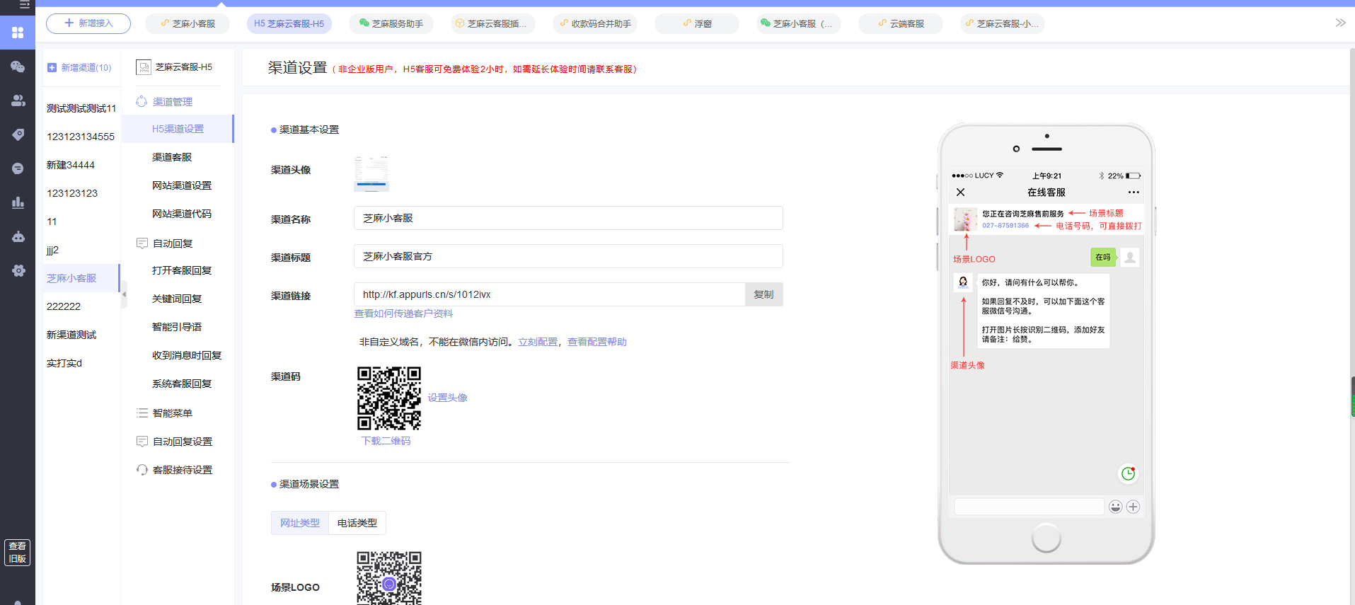
Task: Open 智能引导语 menu item
Action: pos(178,327)
